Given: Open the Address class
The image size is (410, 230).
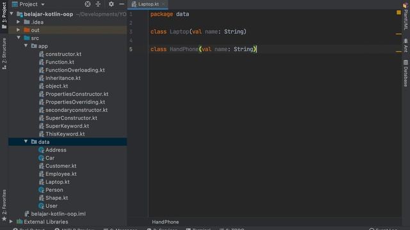Looking at the screenshot, I should [x=56, y=150].
